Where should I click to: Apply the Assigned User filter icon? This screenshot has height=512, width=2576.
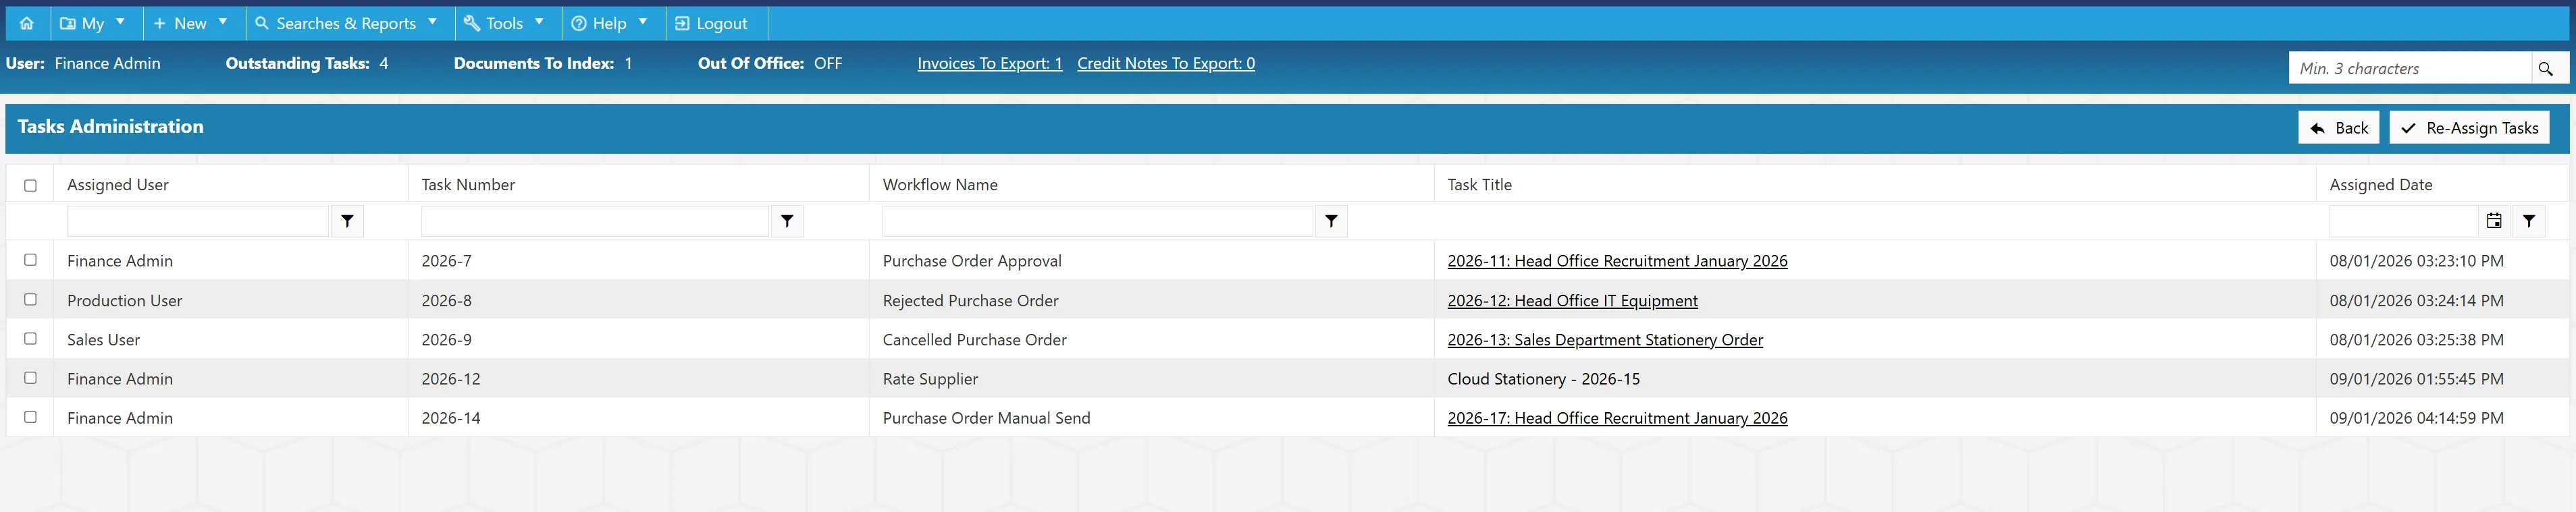(x=347, y=221)
